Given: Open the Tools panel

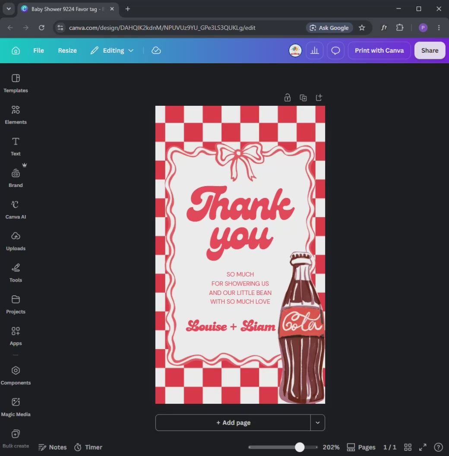Looking at the screenshot, I should click(x=16, y=273).
